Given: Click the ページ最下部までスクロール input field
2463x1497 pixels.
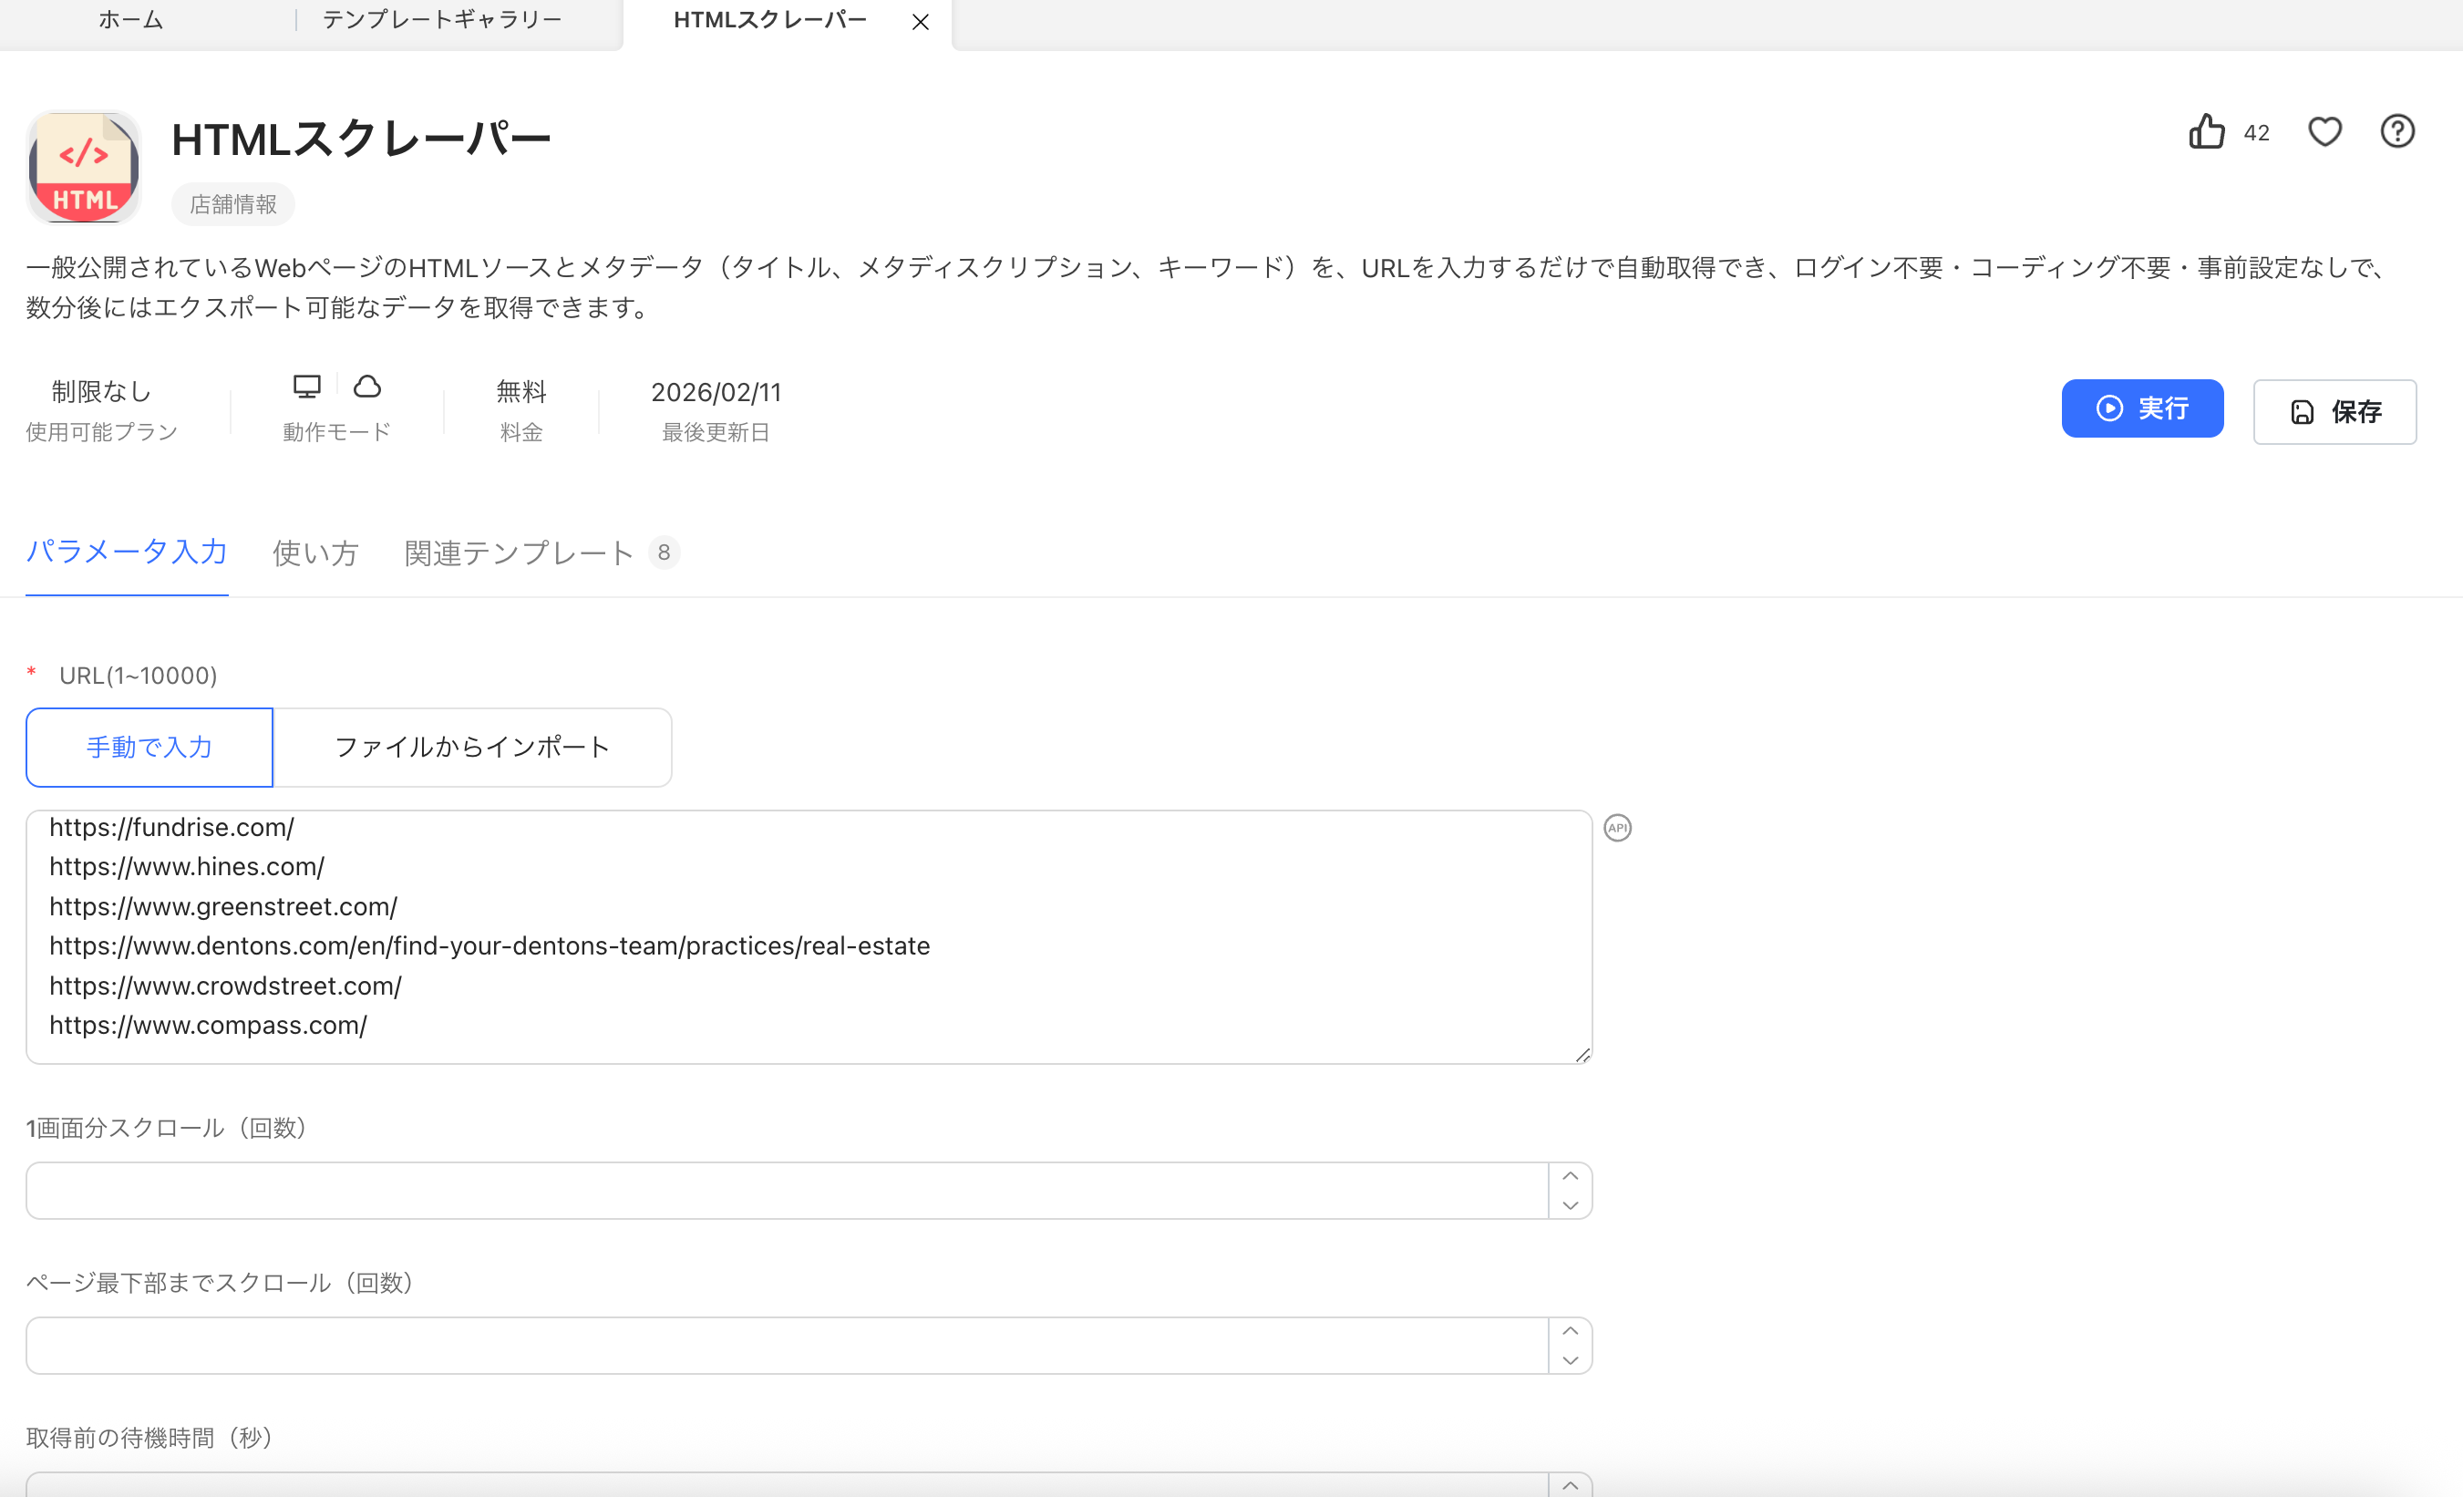Looking at the screenshot, I should [x=787, y=1345].
